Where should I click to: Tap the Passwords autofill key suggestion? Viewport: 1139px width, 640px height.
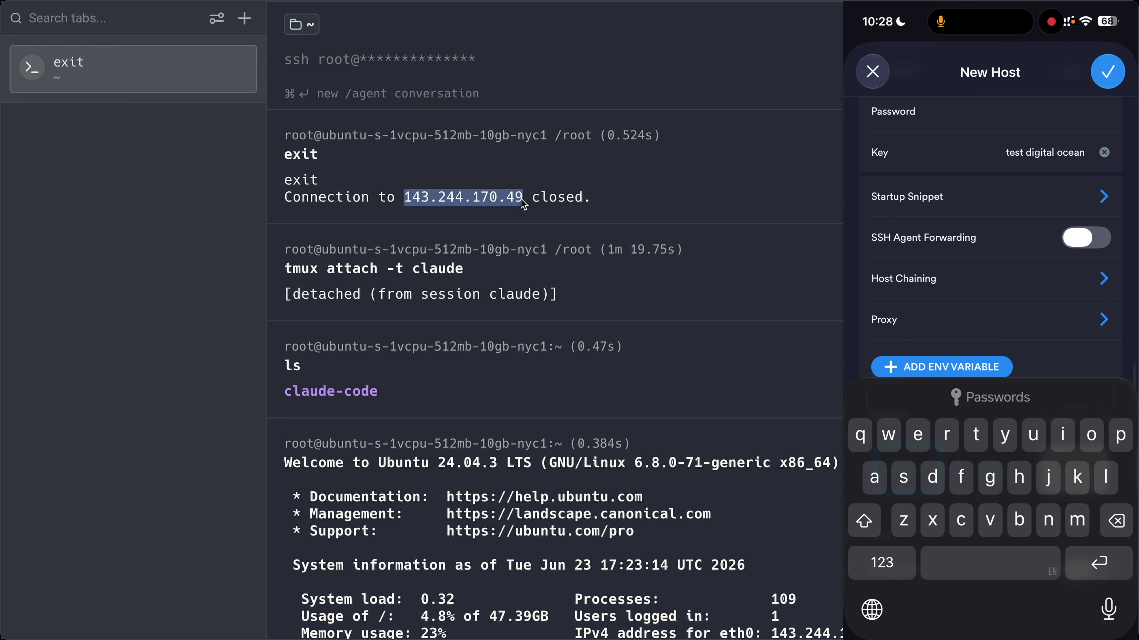pos(991,397)
